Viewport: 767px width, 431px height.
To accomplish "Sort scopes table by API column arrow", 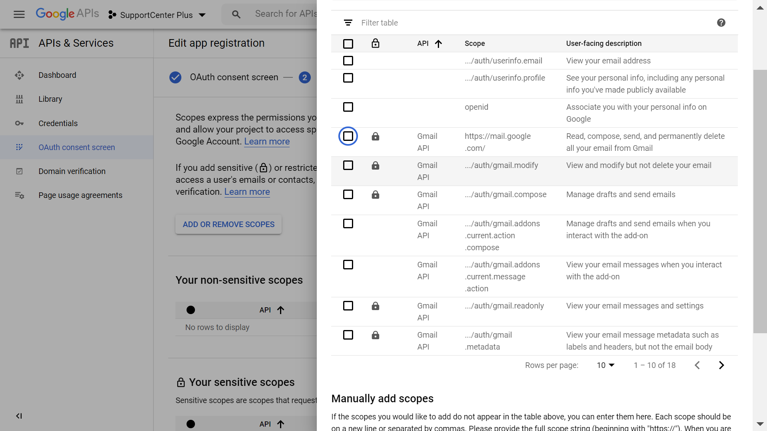I will [438, 43].
